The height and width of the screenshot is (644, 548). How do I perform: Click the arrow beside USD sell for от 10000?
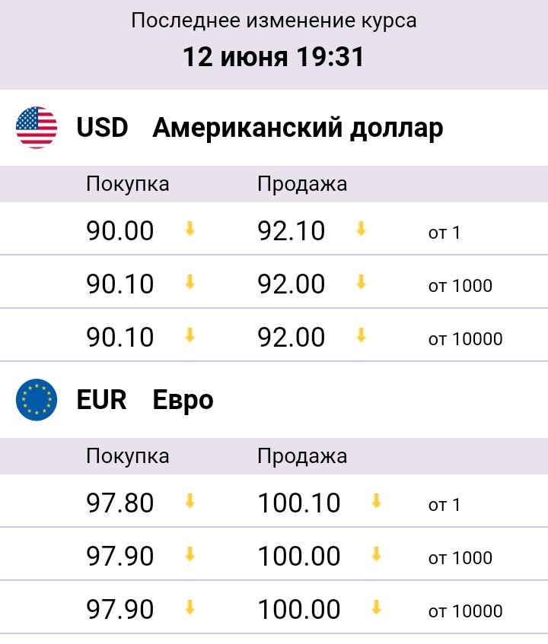(x=361, y=335)
